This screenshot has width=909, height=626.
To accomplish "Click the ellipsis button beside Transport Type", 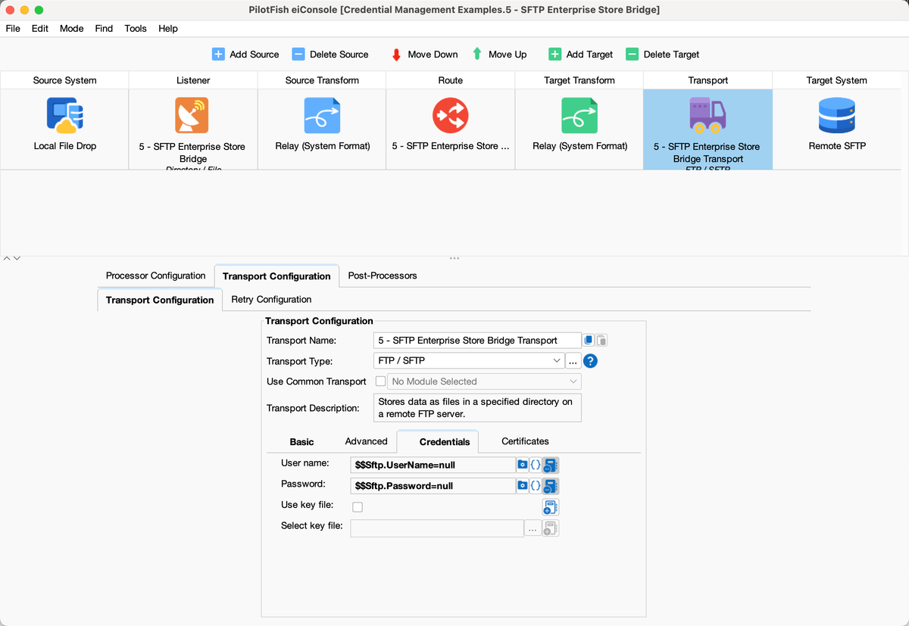I will [x=573, y=361].
